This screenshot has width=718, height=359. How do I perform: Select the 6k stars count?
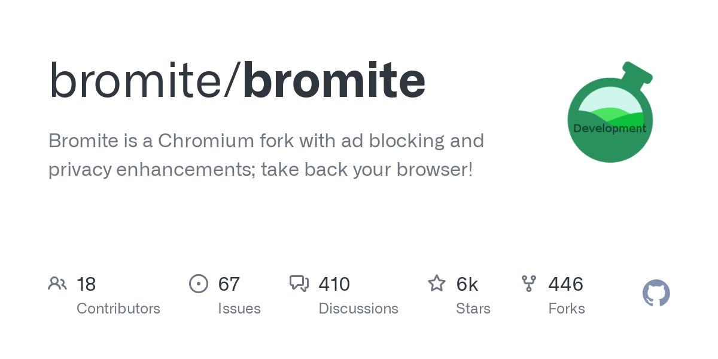[x=467, y=284]
